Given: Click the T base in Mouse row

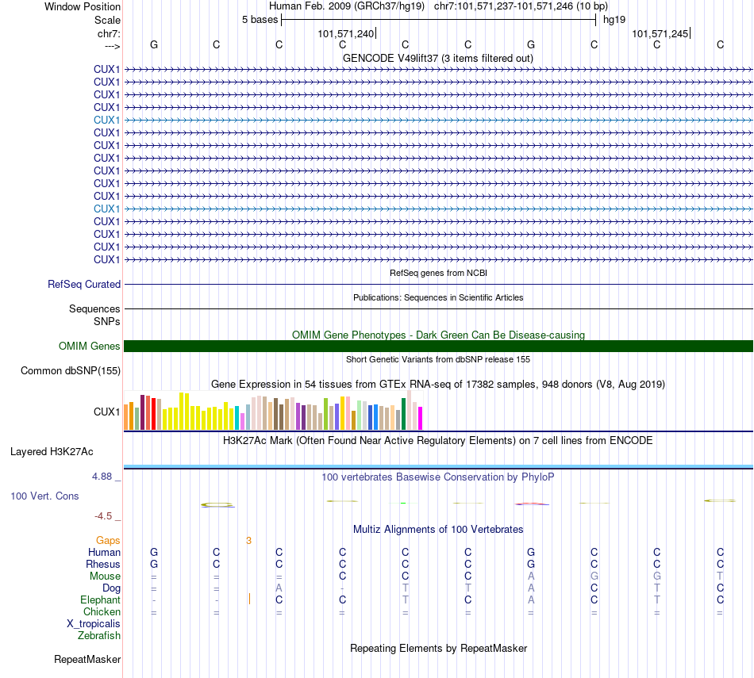Looking at the screenshot, I should 720,576.
